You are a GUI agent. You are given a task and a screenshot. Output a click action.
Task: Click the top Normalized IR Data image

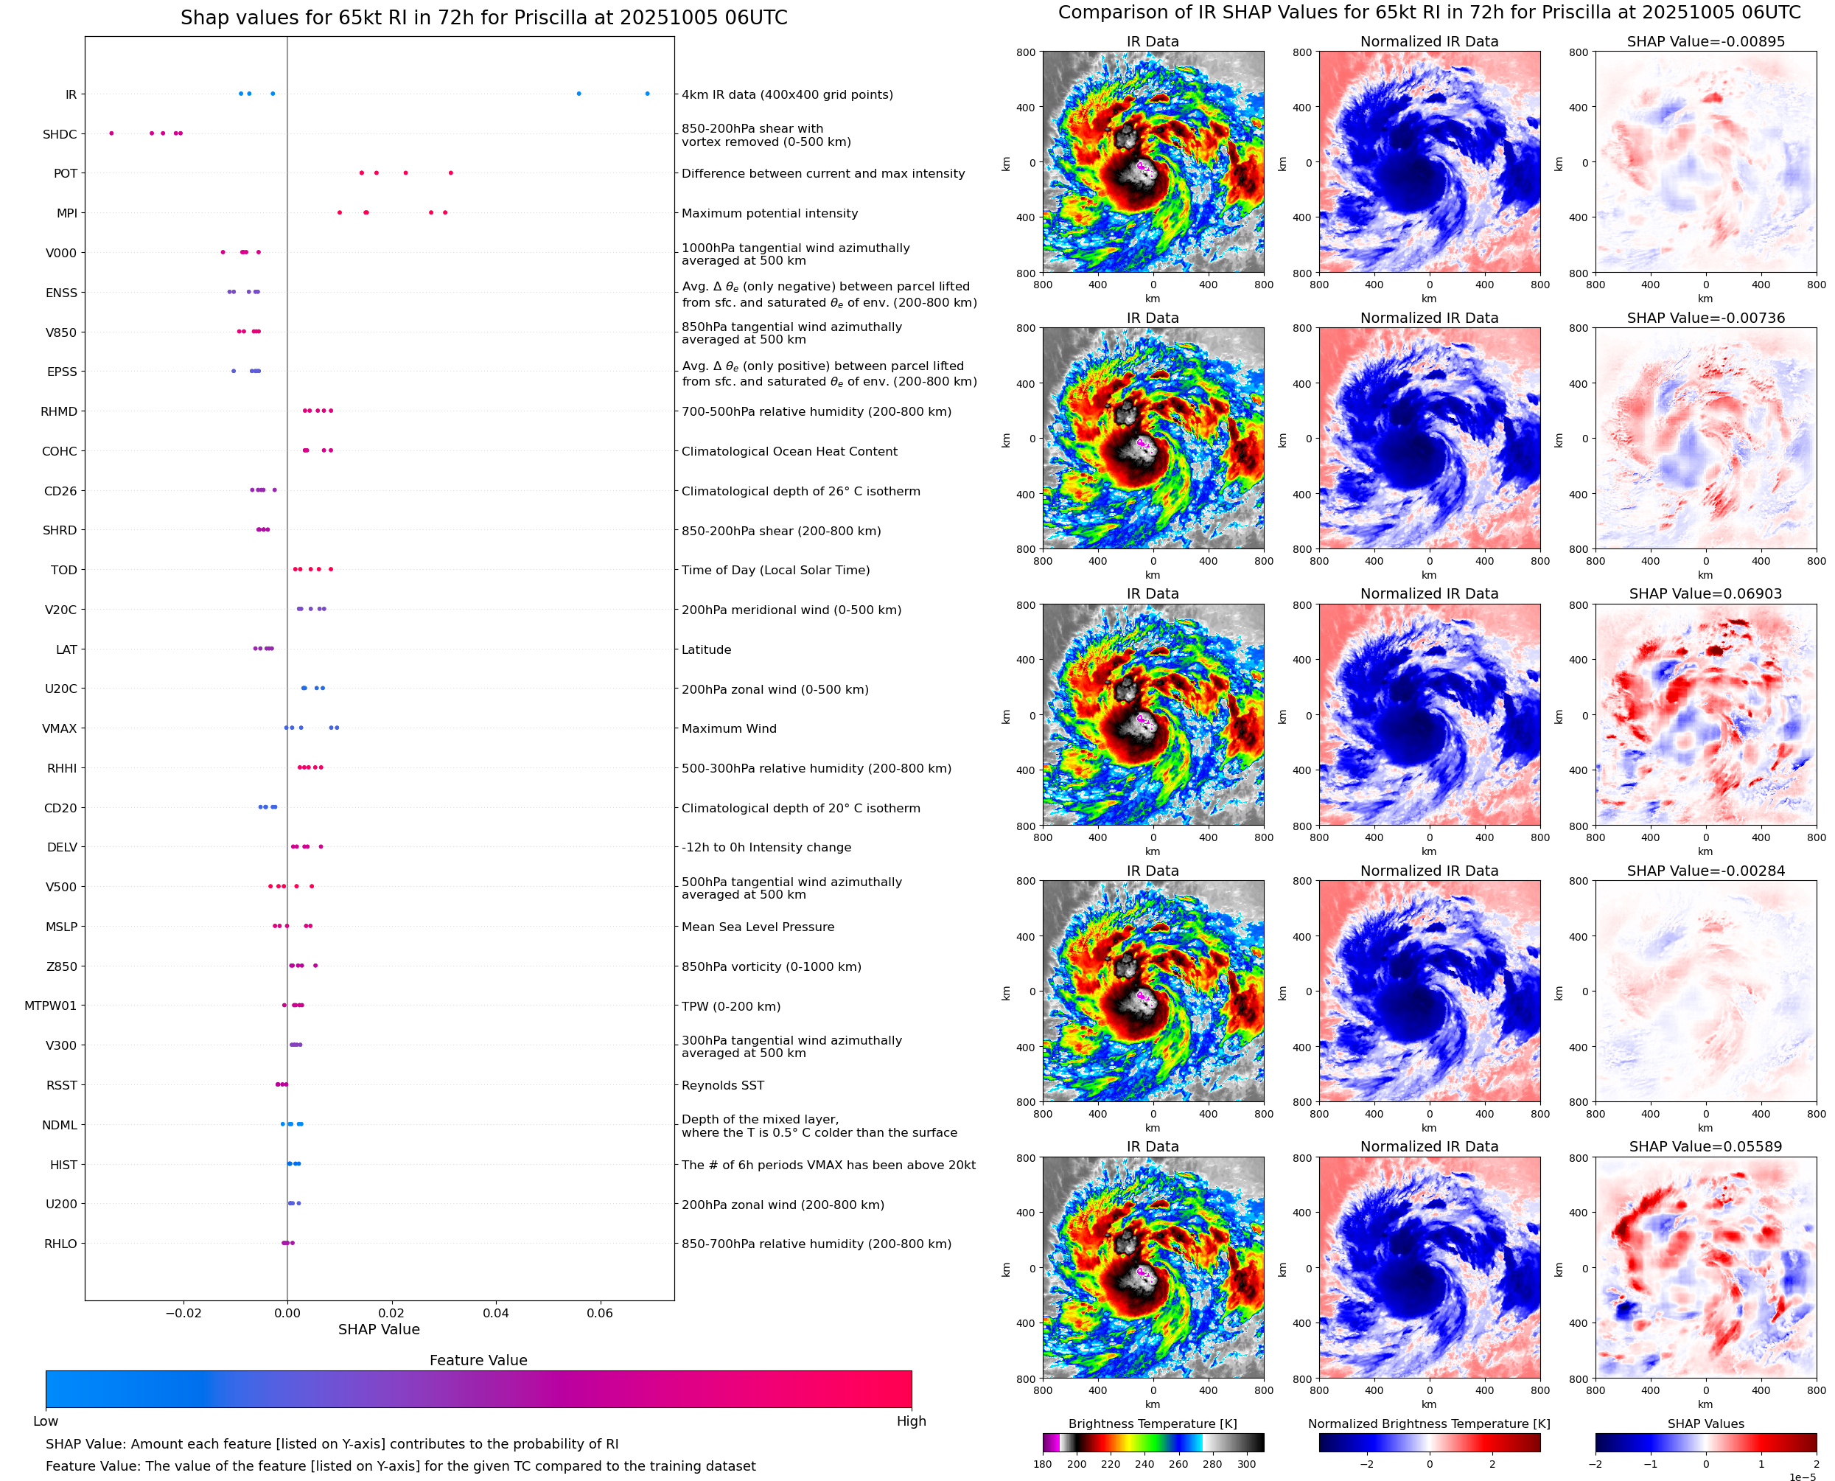pyautogui.click(x=1429, y=162)
